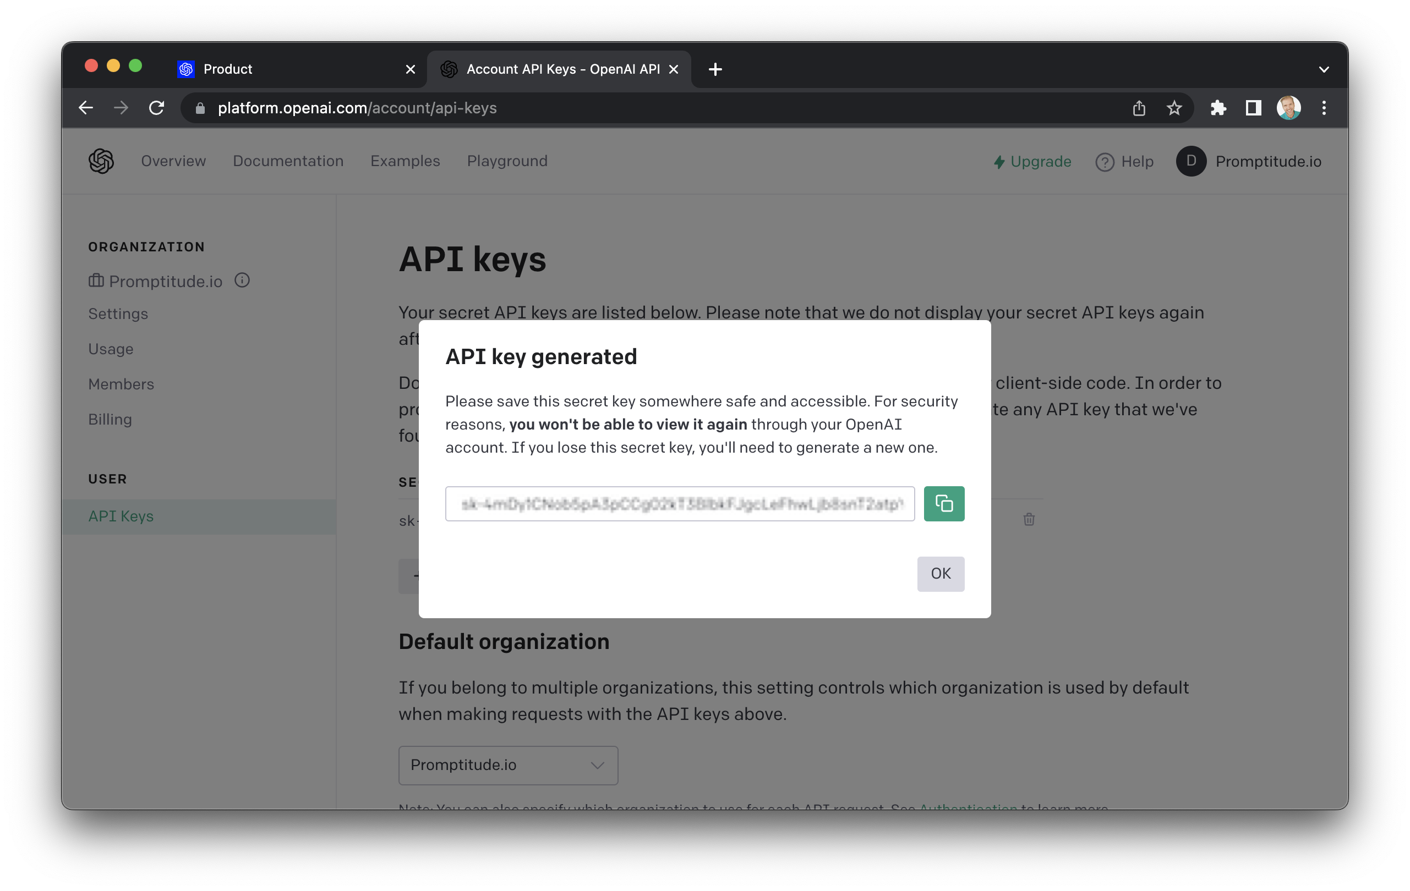Expand the Chrome three-dot menu
1410x891 pixels.
click(1324, 108)
